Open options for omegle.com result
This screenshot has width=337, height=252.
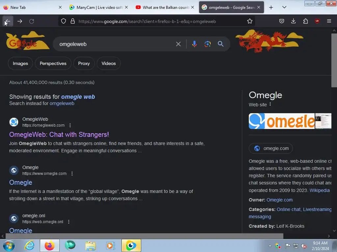coord(72,174)
